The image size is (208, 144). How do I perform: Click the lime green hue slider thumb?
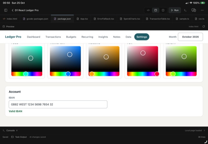click(173, 74)
